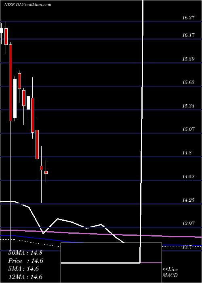Click the NYSE DLY bullkhan.com title
This screenshot has height=283, width=202.
point(27,5)
